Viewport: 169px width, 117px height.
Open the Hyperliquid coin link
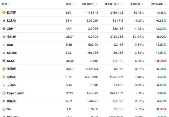15,93
